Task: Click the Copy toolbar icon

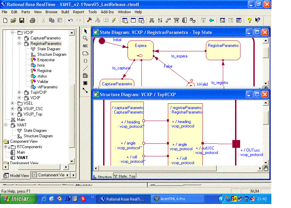Action: 52,20
